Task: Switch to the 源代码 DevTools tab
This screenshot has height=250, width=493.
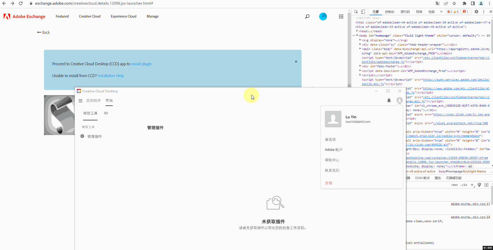Action: (x=405, y=12)
